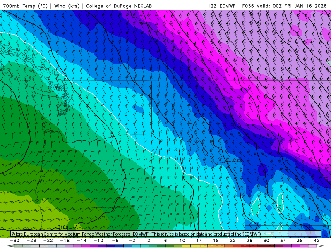Click the "0" label on the white dashed isotherm

click(x=164, y=157)
